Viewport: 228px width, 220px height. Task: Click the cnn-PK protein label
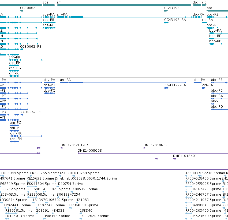tap(16, 133)
